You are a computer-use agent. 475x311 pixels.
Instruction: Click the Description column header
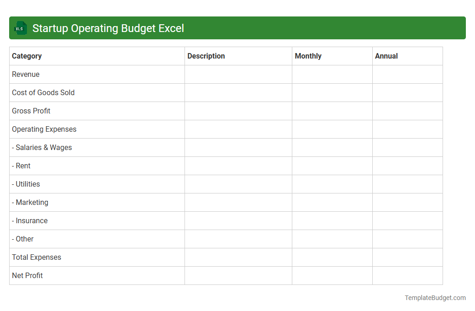pos(206,56)
